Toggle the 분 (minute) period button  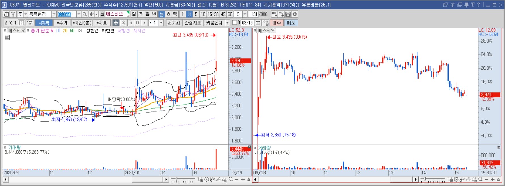161,14
